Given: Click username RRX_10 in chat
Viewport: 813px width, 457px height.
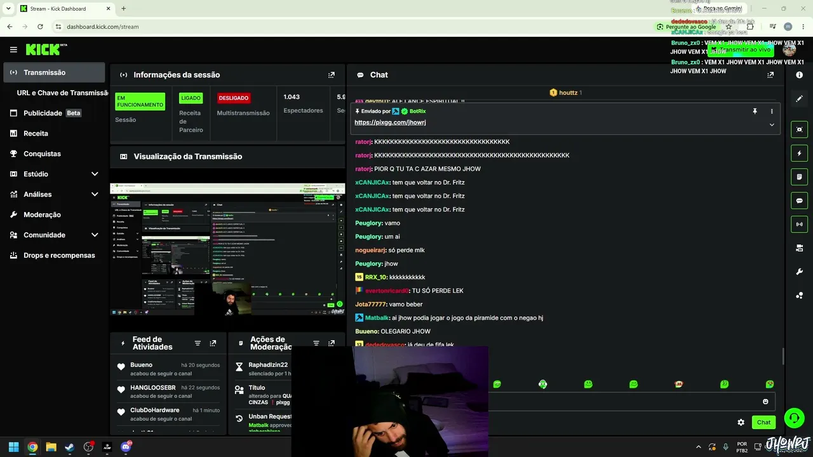Looking at the screenshot, I should pos(376,277).
